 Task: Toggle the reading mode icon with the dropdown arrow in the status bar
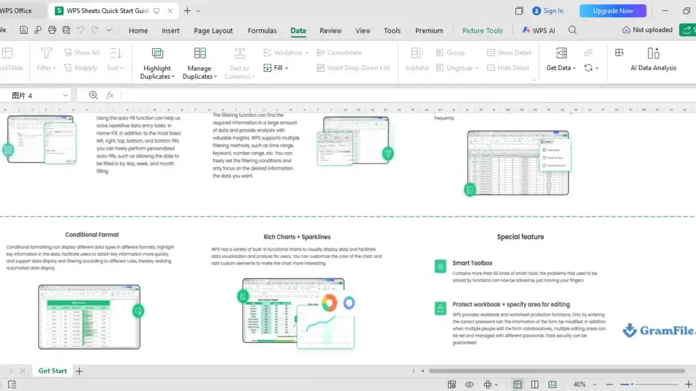(491, 384)
